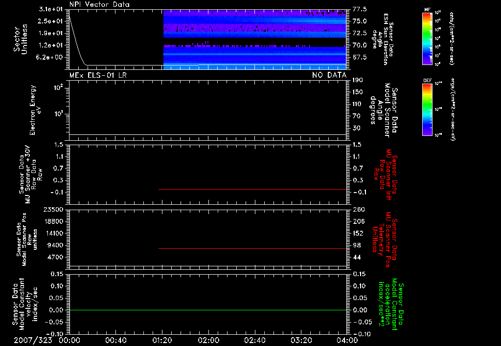Click the green zero velocity line
The width and height of the screenshot is (501, 346).
click(x=207, y=310)
